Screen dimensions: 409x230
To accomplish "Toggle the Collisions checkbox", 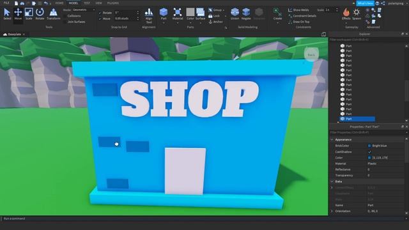I will pyautogui.click(x=65, y=16).
